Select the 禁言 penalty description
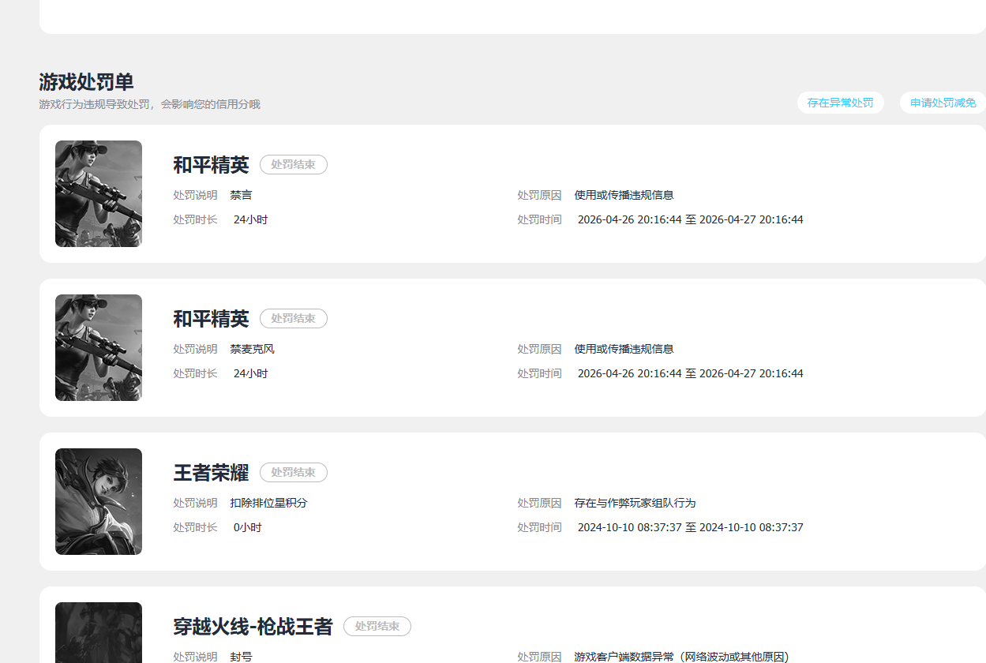The height and width of the screenshot is (663, 986). (242, 195)
